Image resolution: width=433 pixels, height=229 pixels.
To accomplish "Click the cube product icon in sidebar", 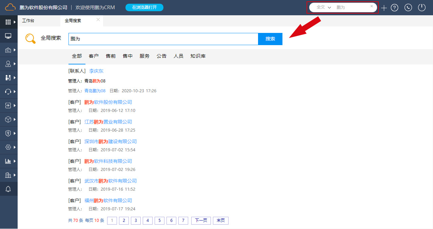I will coord(8,119).
